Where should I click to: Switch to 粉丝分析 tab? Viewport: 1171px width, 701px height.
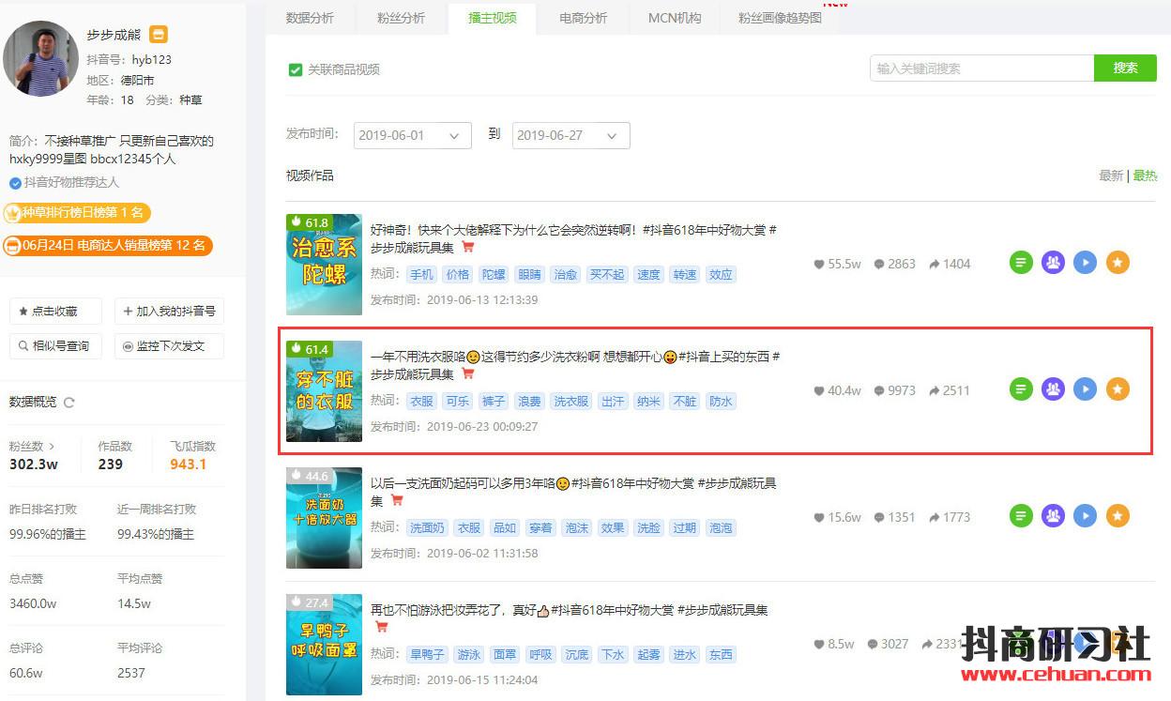click(401, 18)
